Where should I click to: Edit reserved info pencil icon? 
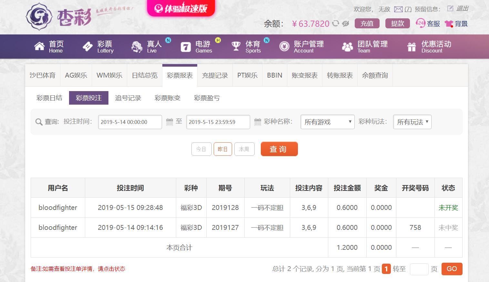[450, 9]
